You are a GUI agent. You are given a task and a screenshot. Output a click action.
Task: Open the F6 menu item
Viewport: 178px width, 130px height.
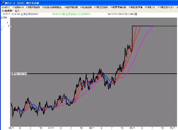86,7
